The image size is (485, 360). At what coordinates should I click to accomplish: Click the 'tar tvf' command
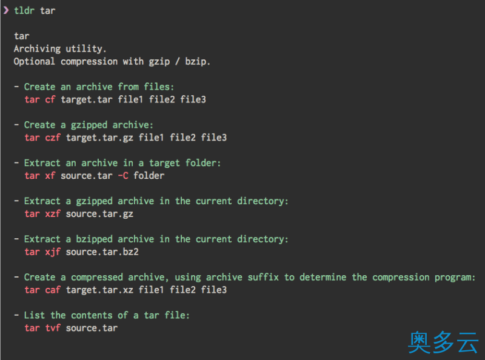point(42,328)
